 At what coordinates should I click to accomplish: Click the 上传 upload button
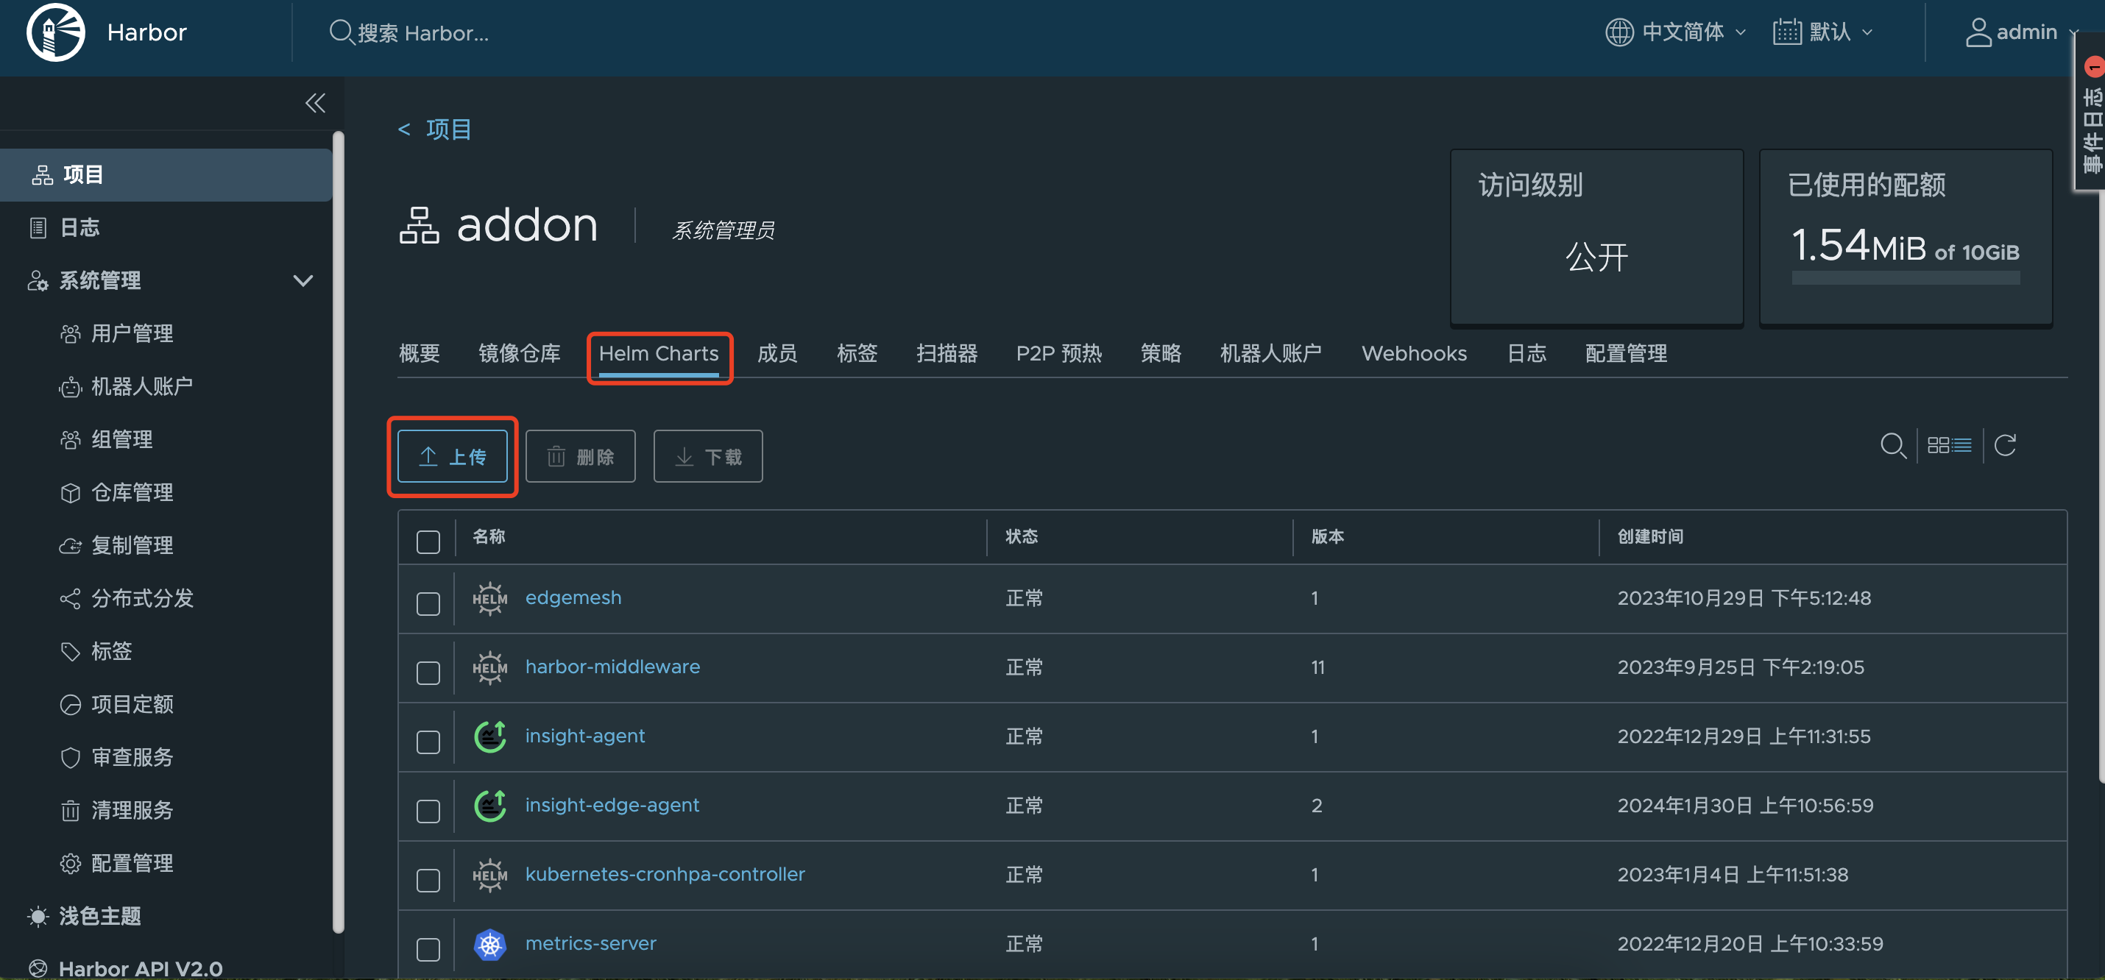point(453,455)
